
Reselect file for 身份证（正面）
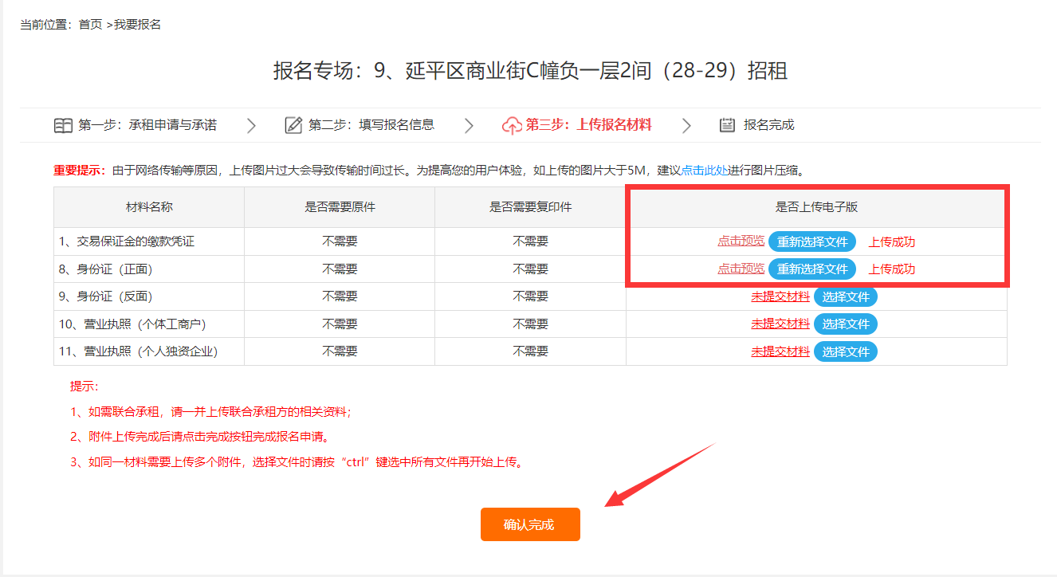811,269
